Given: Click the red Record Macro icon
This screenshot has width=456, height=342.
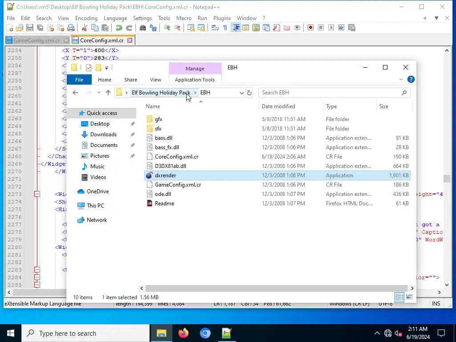Looking at the screenshot, I should 310,28.
